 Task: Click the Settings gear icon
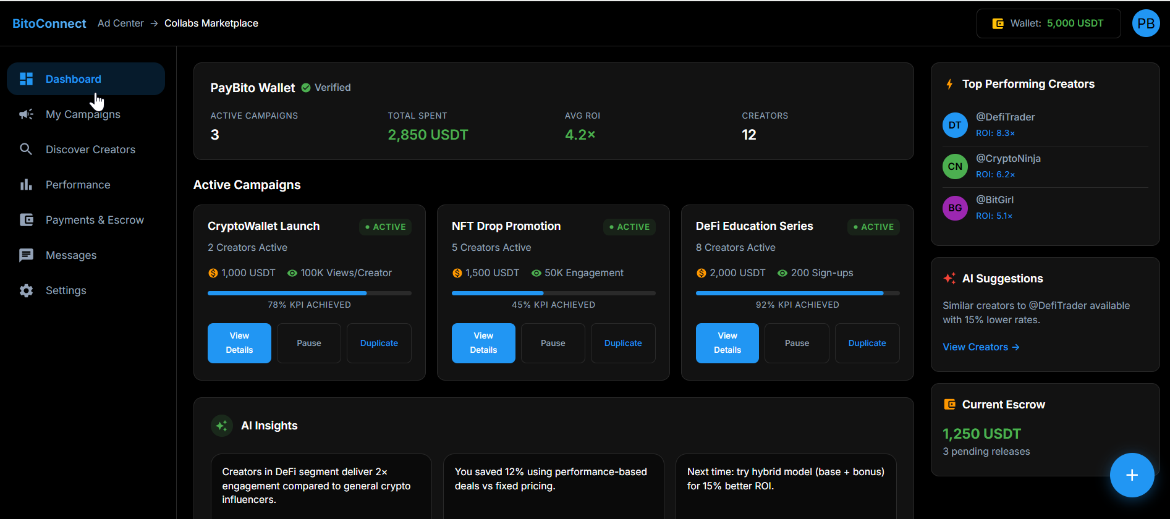(26, 290)
